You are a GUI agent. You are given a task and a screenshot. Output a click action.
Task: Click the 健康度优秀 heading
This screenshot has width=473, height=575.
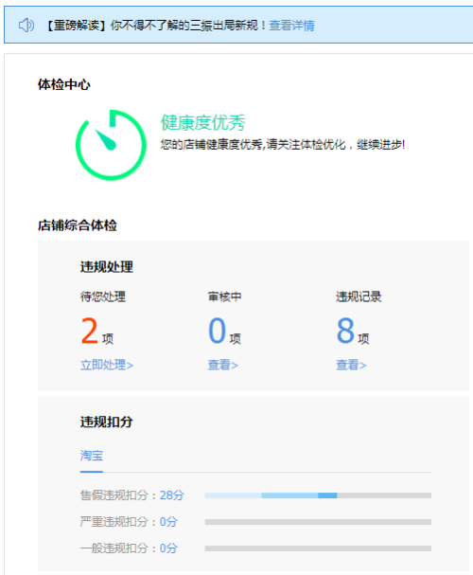(203, 122)
